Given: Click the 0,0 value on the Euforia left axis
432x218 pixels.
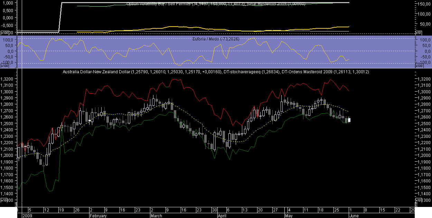Looking at the screenshot, I should coord(10,51).
